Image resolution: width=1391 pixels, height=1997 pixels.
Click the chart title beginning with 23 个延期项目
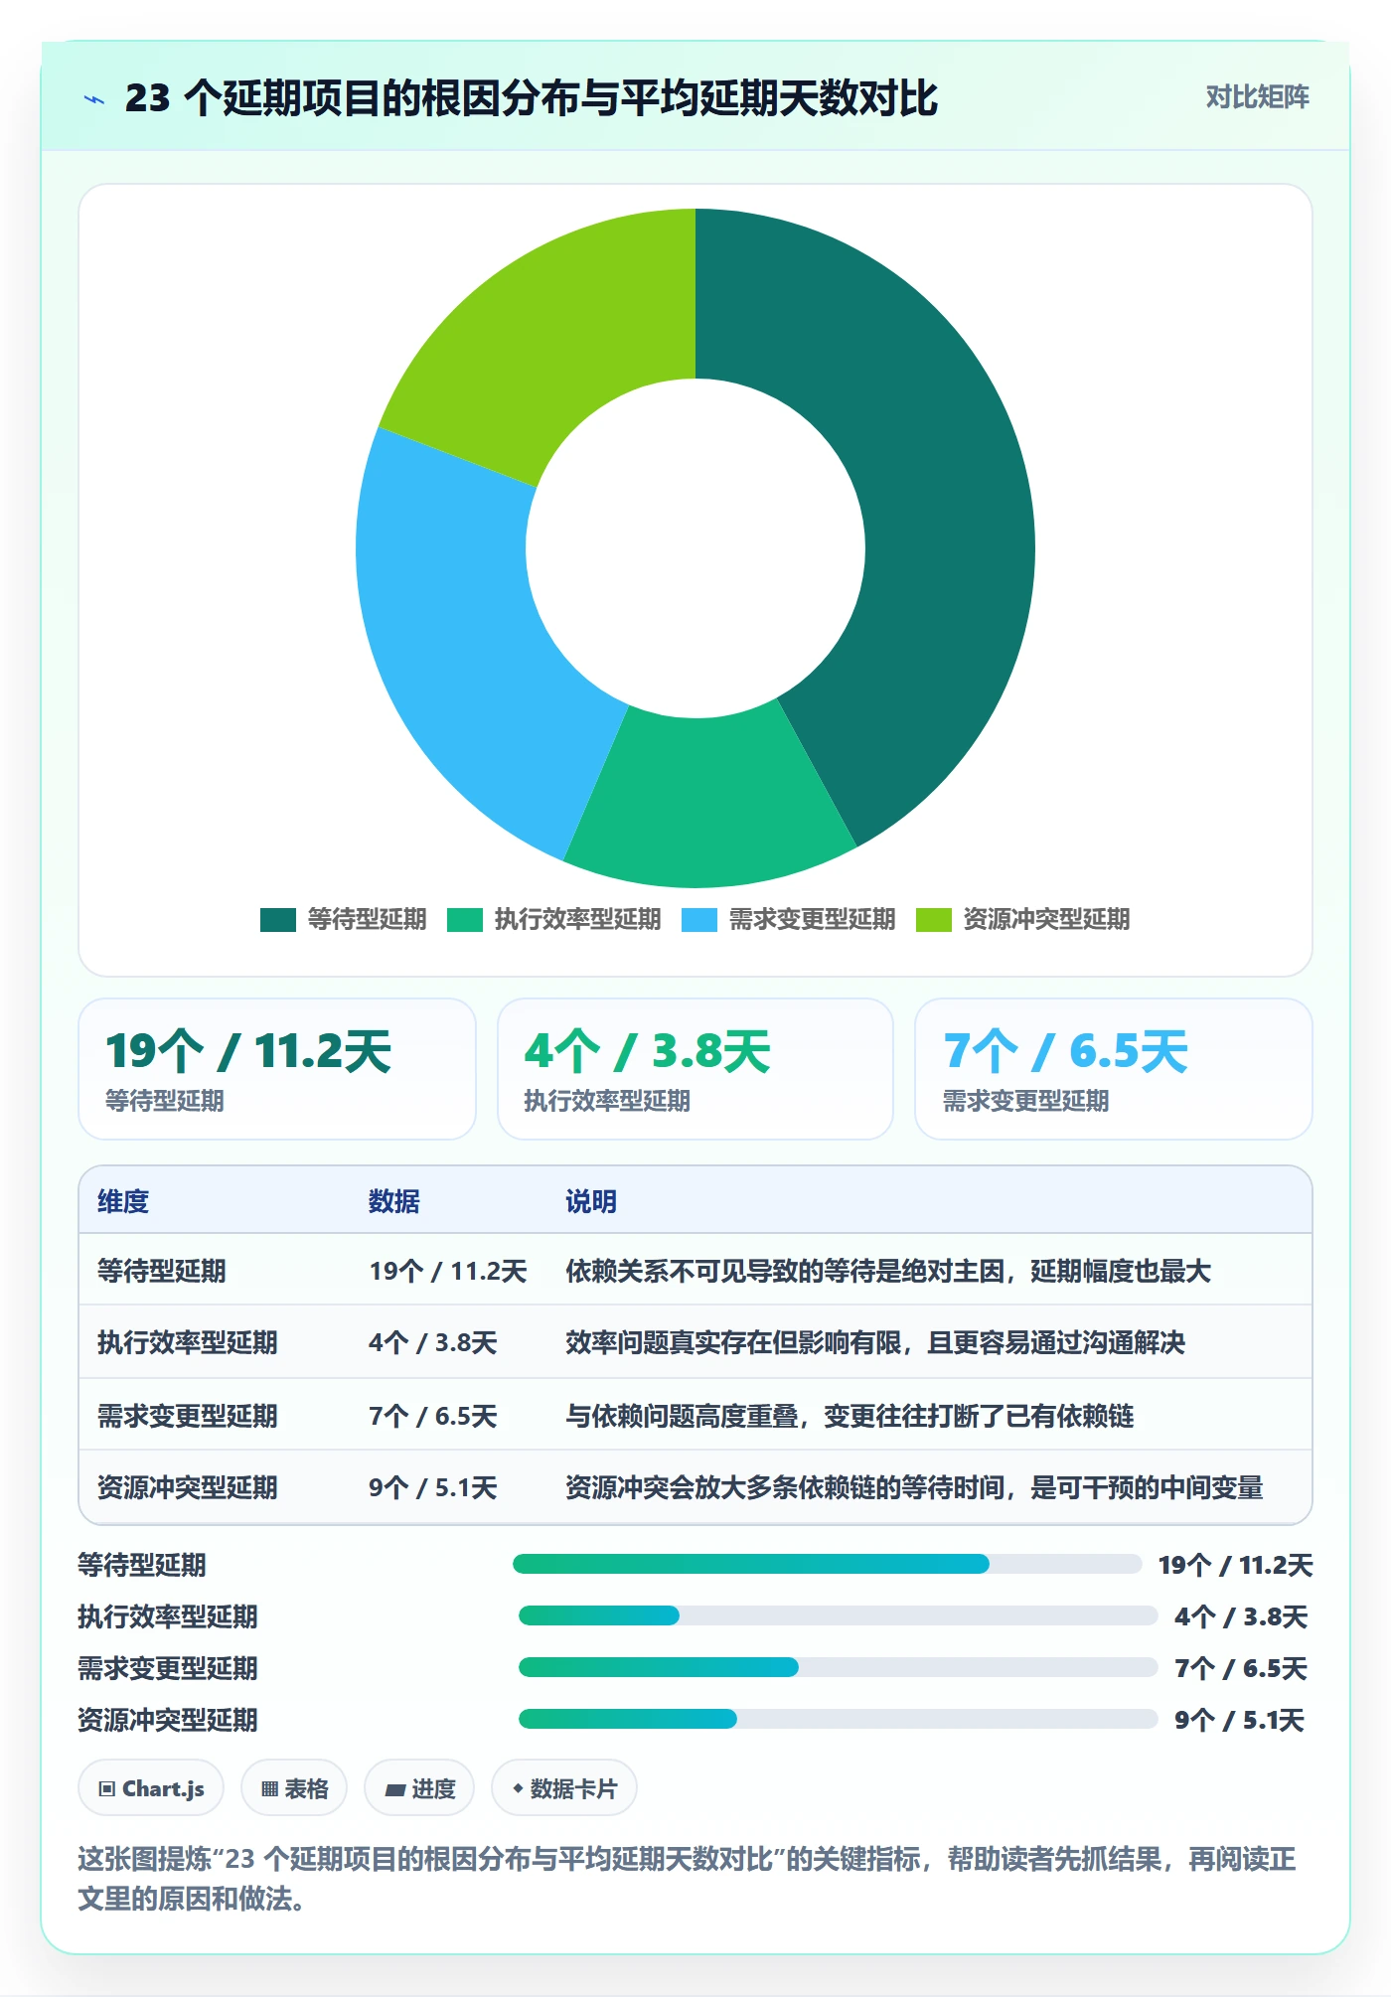point(532,98)
